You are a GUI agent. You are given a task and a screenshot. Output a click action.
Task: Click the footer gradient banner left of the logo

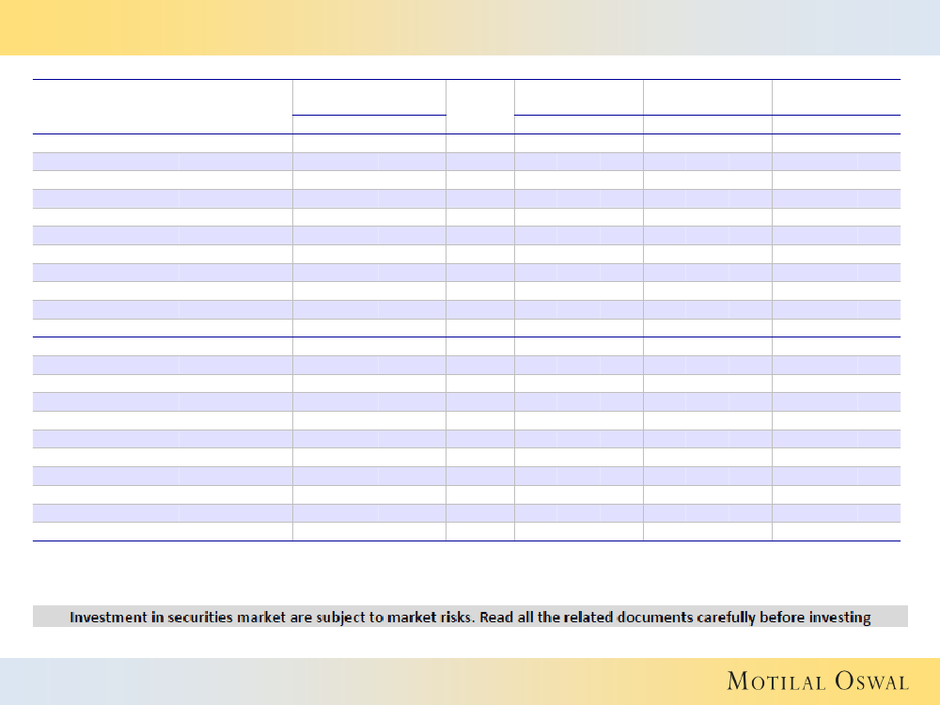coord(329,681)
